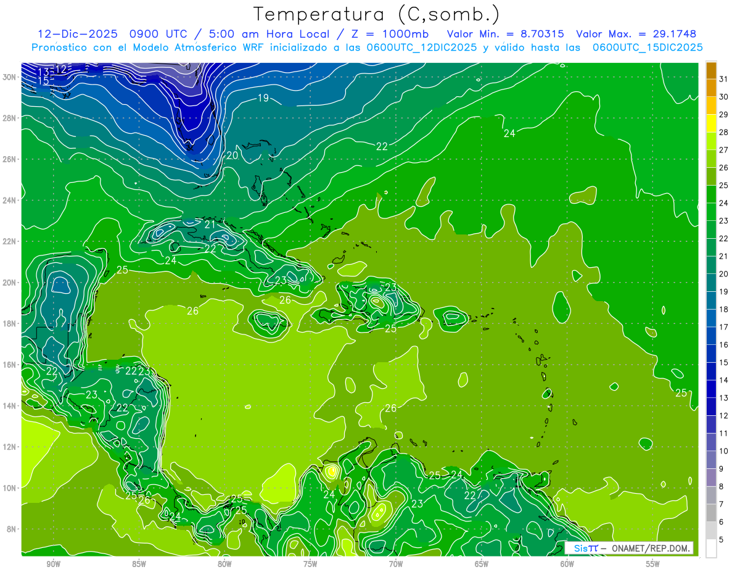Click the orange swatch at top of color scale

711,70
